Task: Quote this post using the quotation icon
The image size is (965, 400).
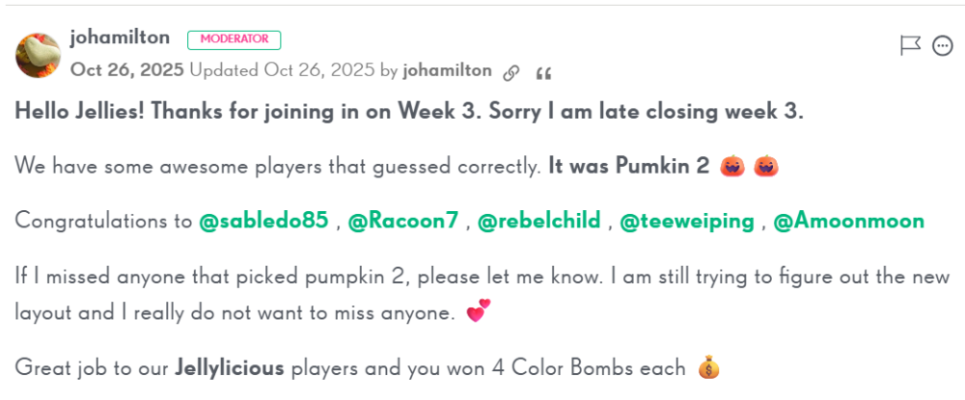Action: [x=543, y=74]
